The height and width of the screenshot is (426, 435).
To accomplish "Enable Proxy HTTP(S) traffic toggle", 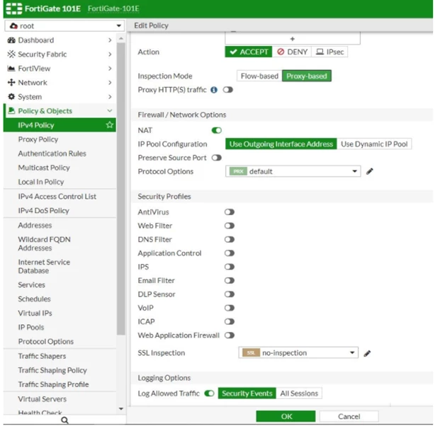I will [x=227, y=90].
